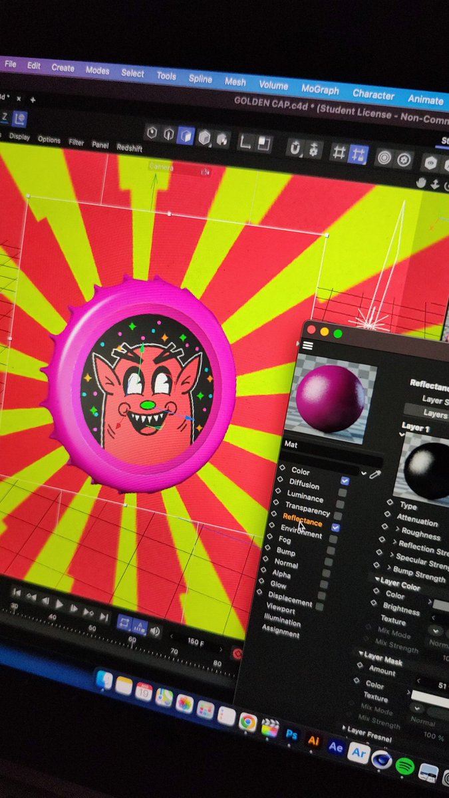Enable the Glow channel checkbox
449x798 pixels.
pos(321,596)
